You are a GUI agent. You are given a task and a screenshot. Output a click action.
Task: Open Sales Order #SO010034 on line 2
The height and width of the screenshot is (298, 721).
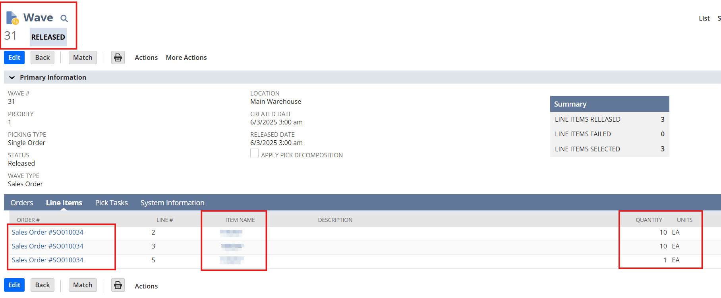(48, 232)
